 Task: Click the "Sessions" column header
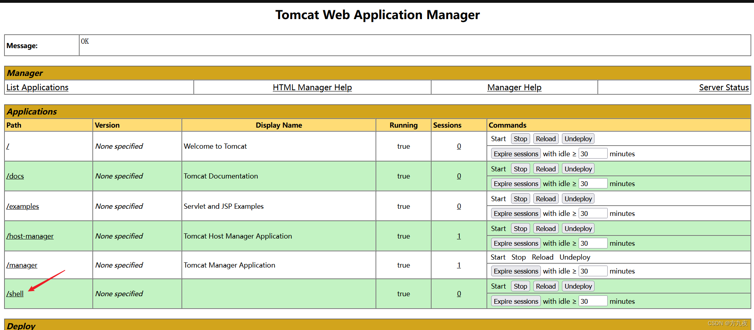pyautogui.click(x=447, y=125)
